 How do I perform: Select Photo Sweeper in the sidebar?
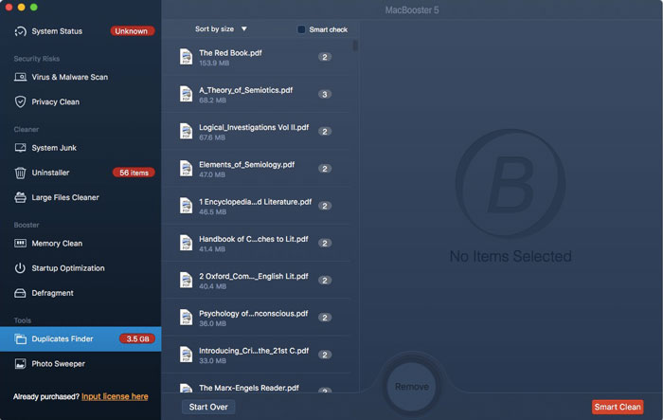coord(81,364)
